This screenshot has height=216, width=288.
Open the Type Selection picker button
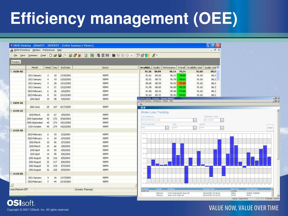tap(195, 120)
